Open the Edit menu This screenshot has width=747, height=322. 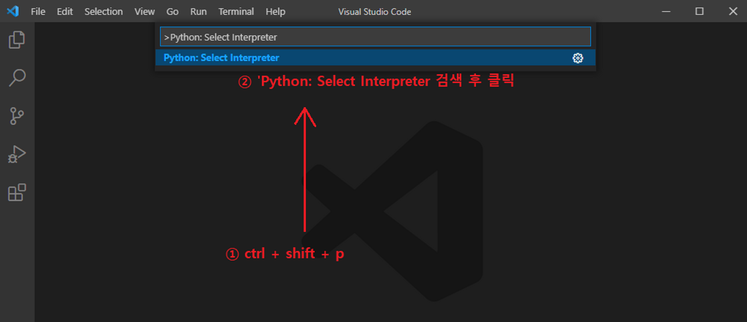pos(65,12)
